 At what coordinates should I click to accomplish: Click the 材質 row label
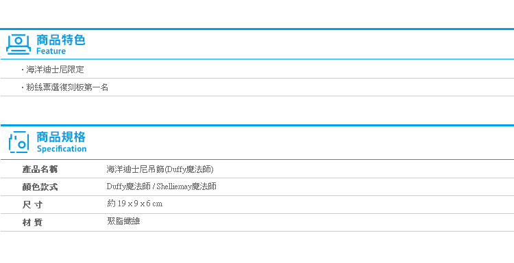[x=32, y=223]
